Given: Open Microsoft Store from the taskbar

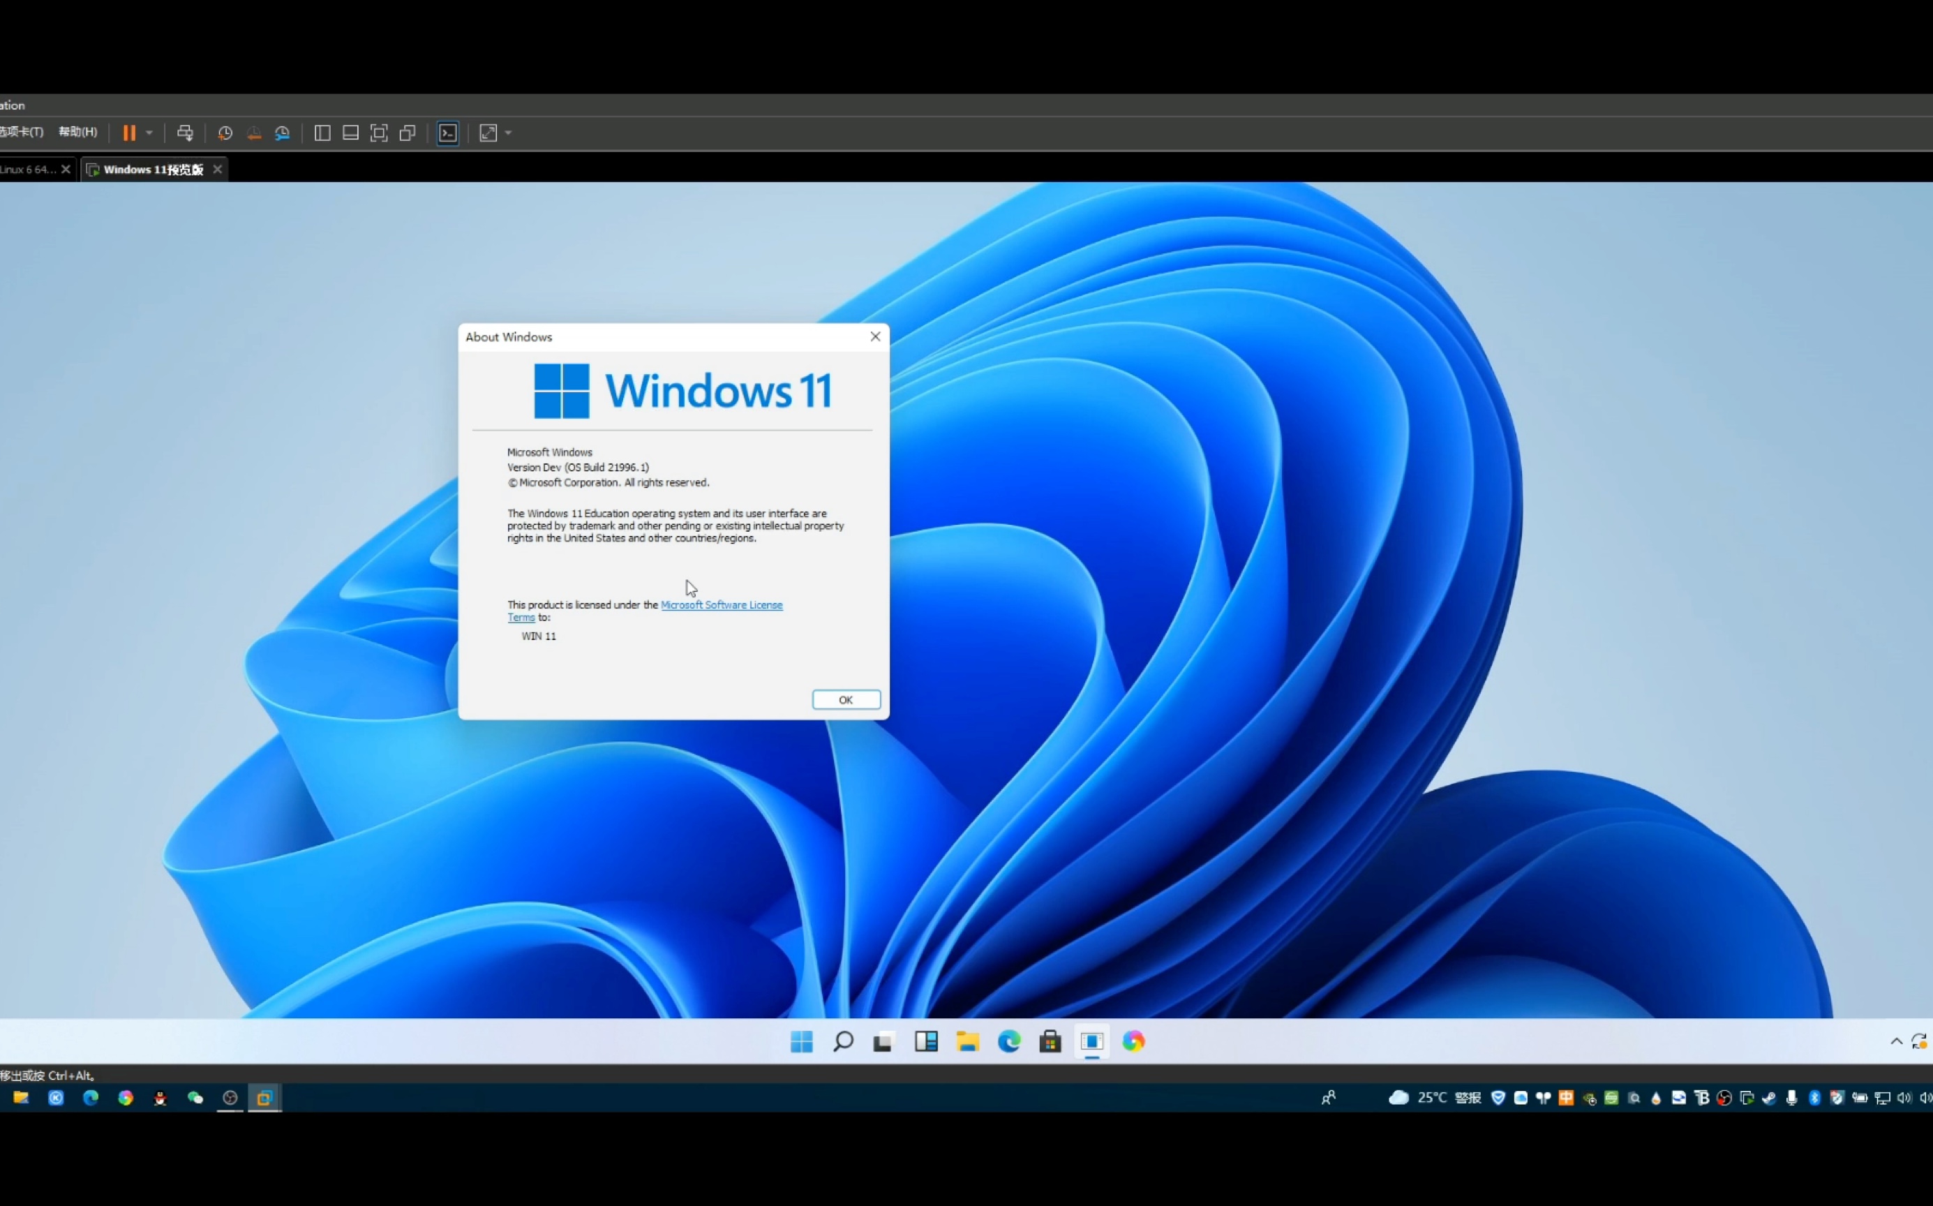Looking at the screenshot, I should tap(1050, 1042).
